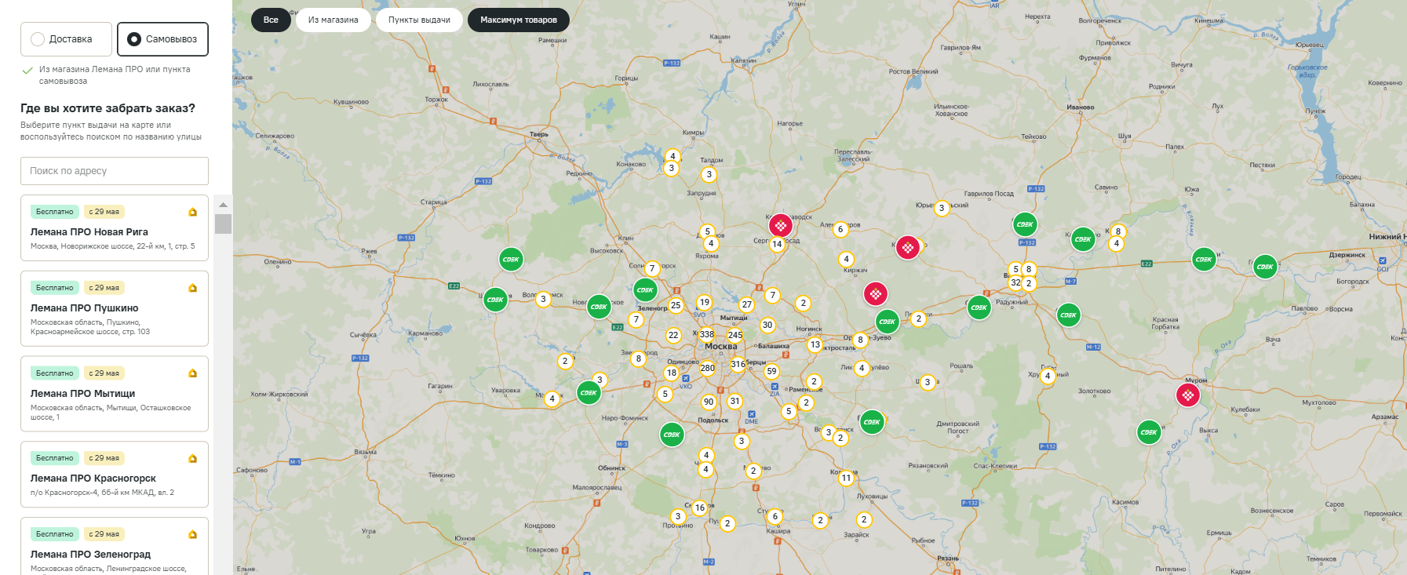Open the Лемана ПРО Красногорск store card

115,475
